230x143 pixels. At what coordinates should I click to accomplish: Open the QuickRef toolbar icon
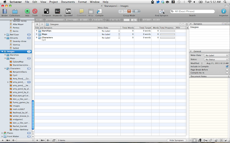click(x=68, y=11)
